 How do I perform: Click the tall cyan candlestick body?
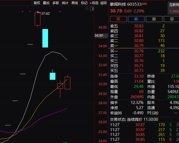point(45,38)
